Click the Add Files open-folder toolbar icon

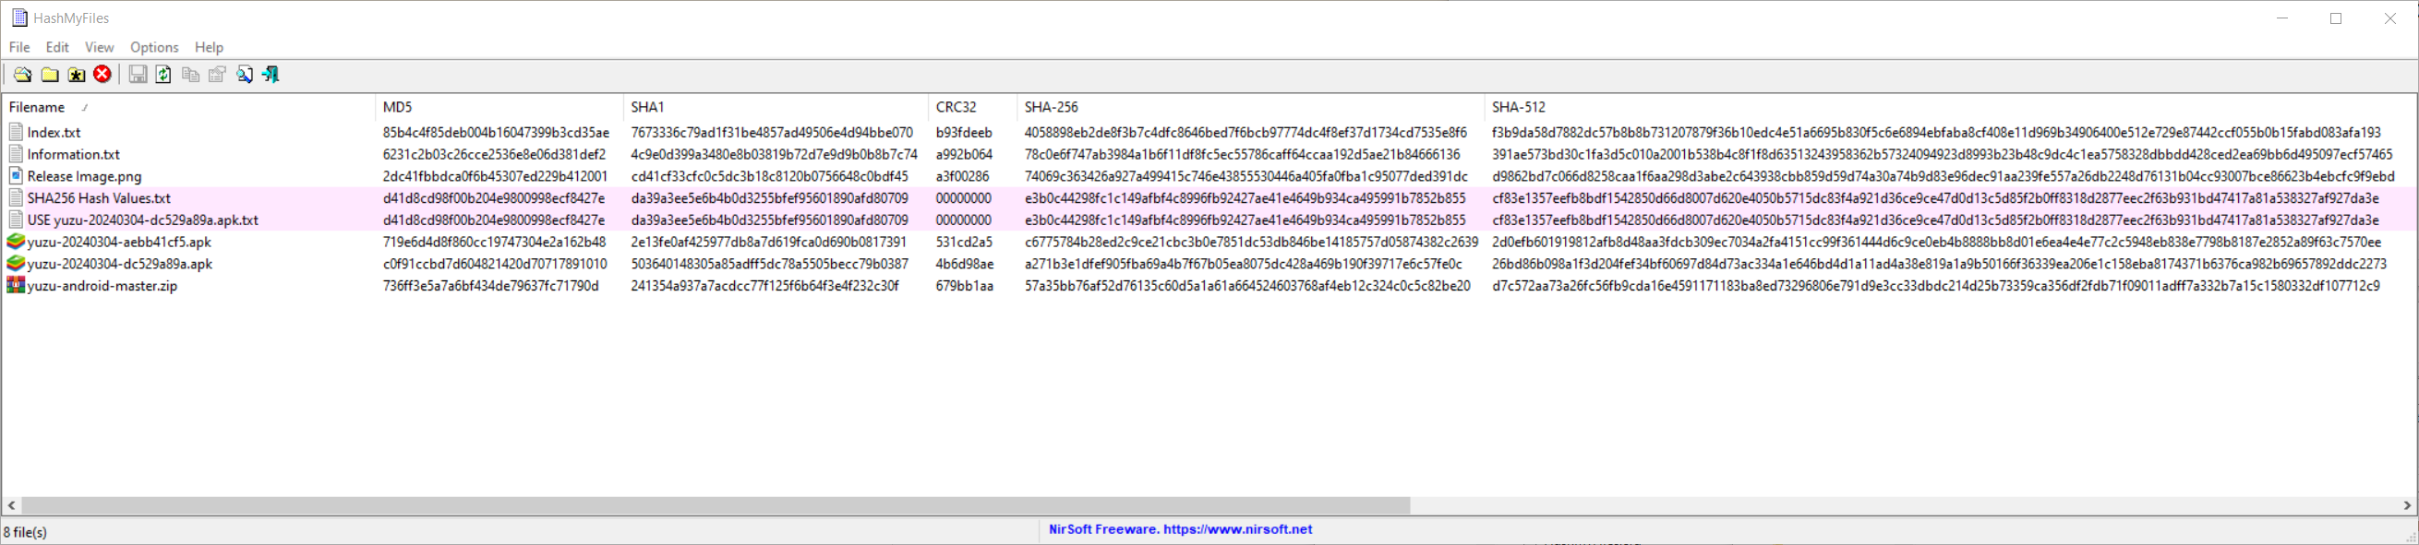[21, 74]
